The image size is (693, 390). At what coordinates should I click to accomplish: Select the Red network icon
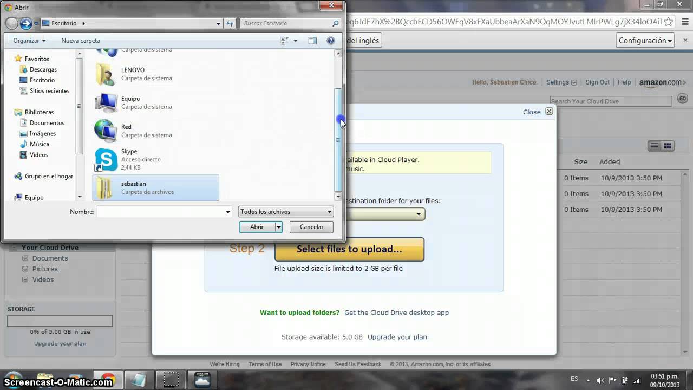tap(106, 131)
